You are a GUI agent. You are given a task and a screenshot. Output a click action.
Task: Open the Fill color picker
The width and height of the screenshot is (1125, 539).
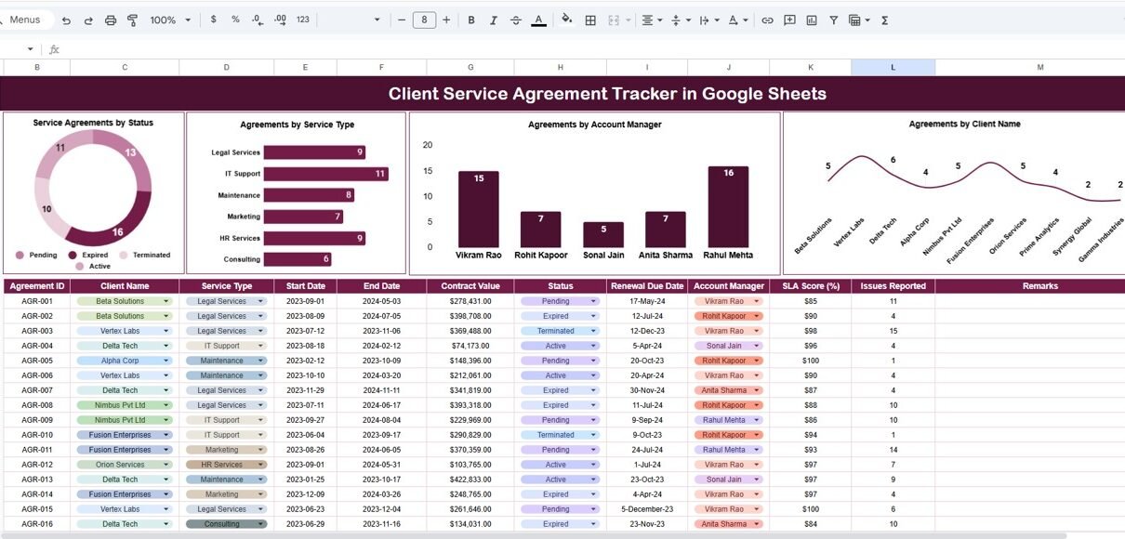566,20
